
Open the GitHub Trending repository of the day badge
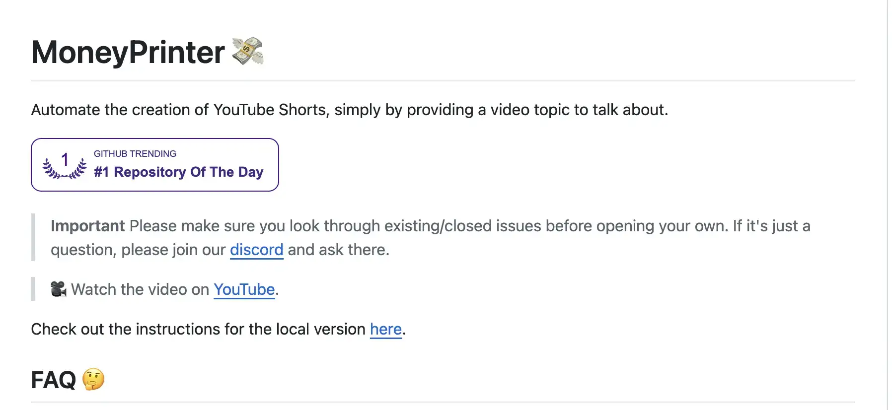(155, 165)
